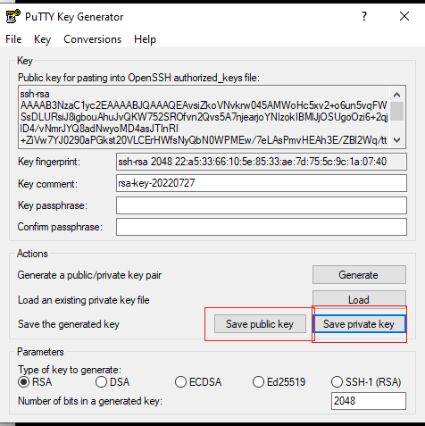This screenshot has height=426, width=425.
Task: Click the Key passphrase field
Action: (x=262, y=205)
